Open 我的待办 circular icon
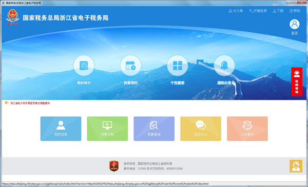Image resolution: width=308 pixels, height=187 pixels. (84, 66)
